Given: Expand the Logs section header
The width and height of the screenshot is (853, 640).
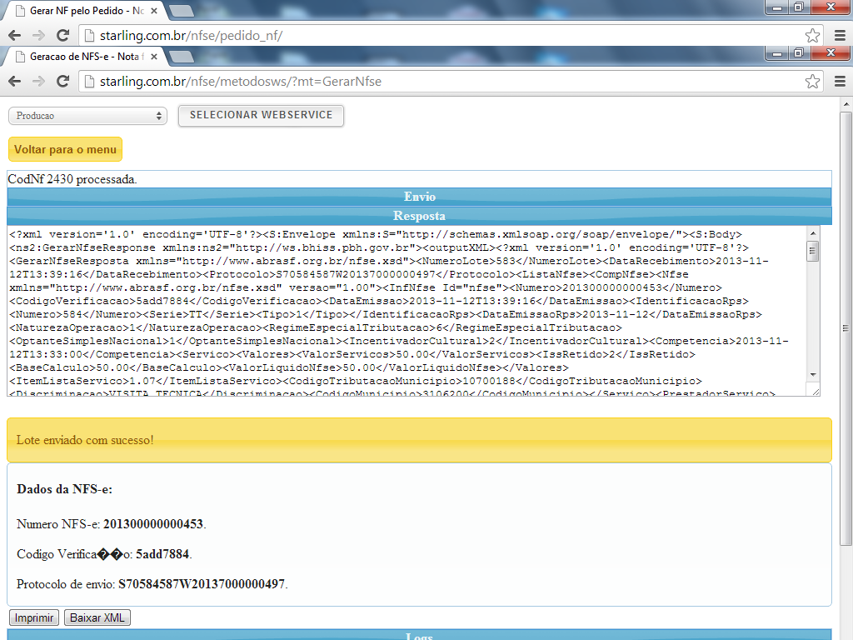Looking at the screenshot, I should coord(420,635).
